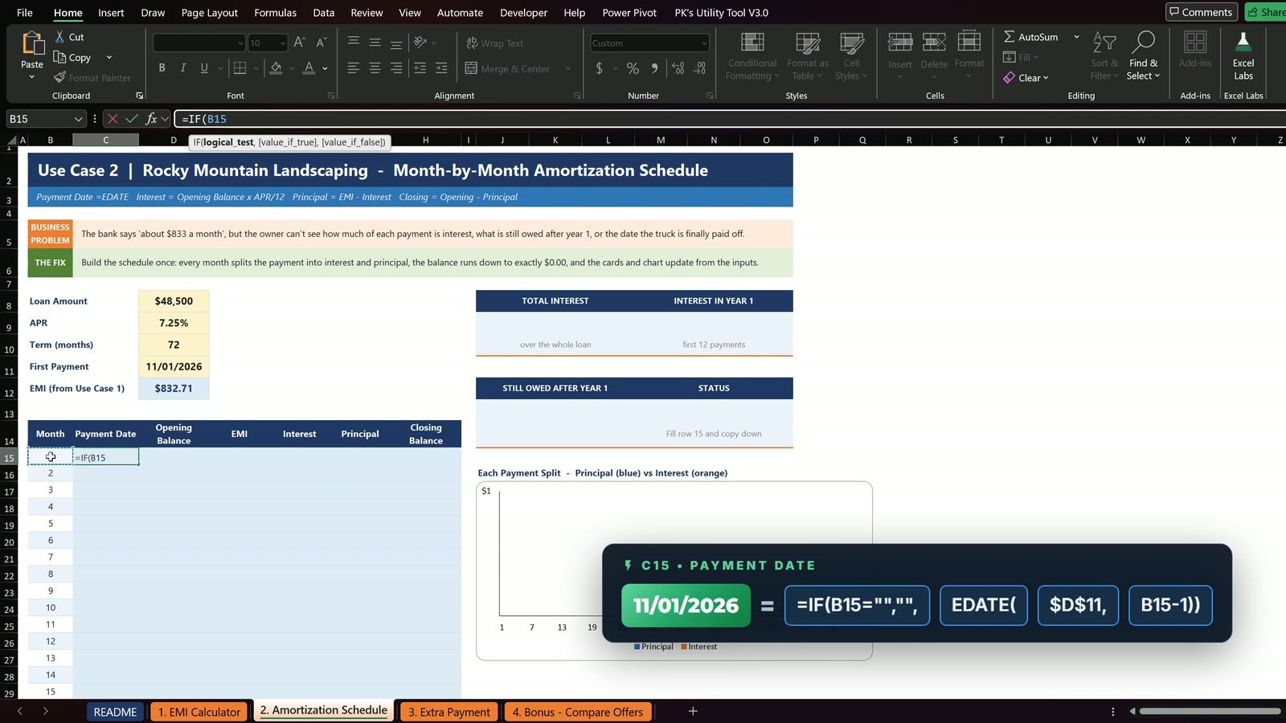Open the Page Layout ribbon tab
This screenshot has width=1286, height=723.
coord(210,12)
